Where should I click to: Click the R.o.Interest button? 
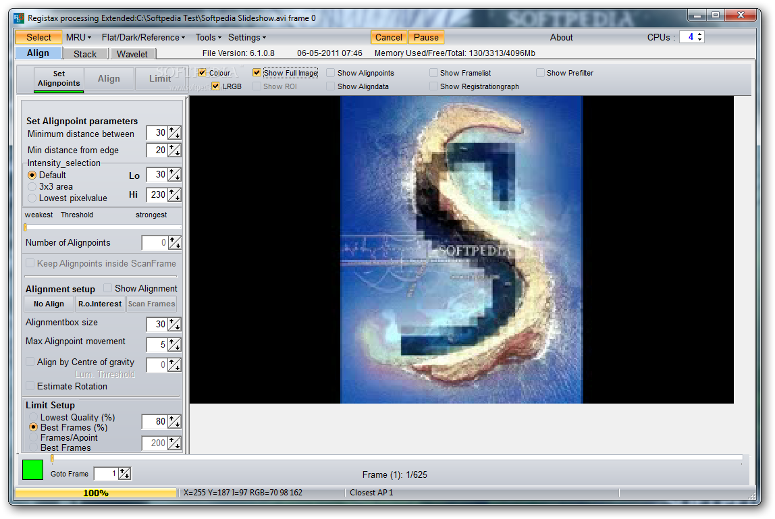coord(100,304)
